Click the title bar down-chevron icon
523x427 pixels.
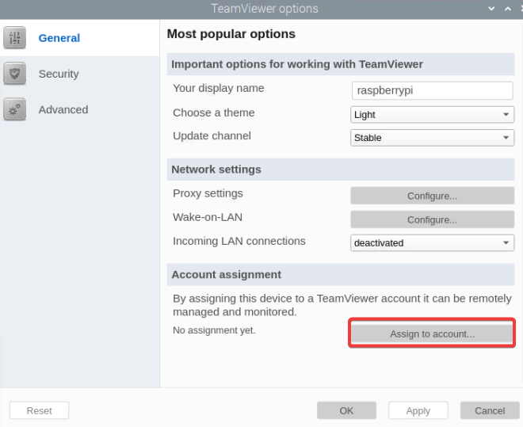491,9
